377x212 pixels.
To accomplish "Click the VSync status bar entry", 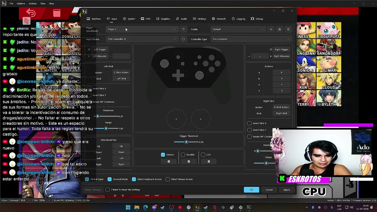I will 4,201.
